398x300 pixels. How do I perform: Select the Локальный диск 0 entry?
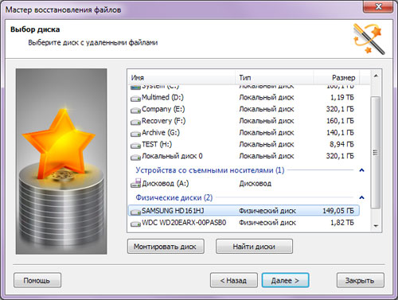point(244,156)
